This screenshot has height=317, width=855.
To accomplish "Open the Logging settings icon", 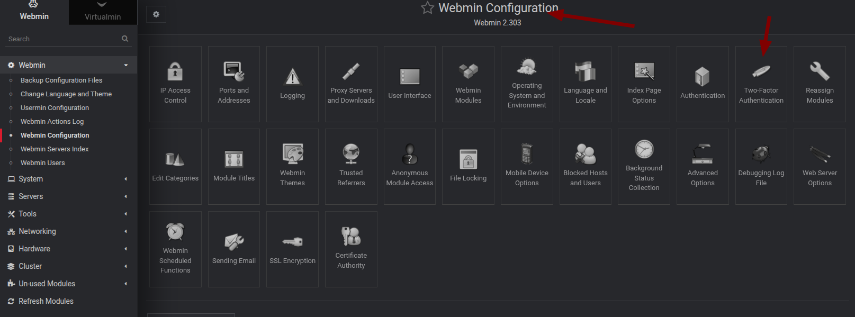I will coord(292,84).
